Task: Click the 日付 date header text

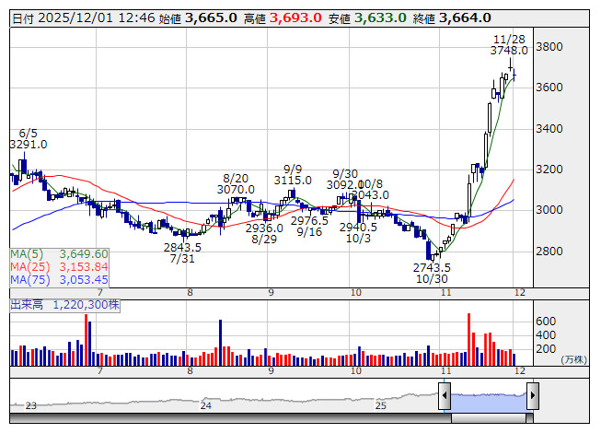Action: tap(23, 18)
